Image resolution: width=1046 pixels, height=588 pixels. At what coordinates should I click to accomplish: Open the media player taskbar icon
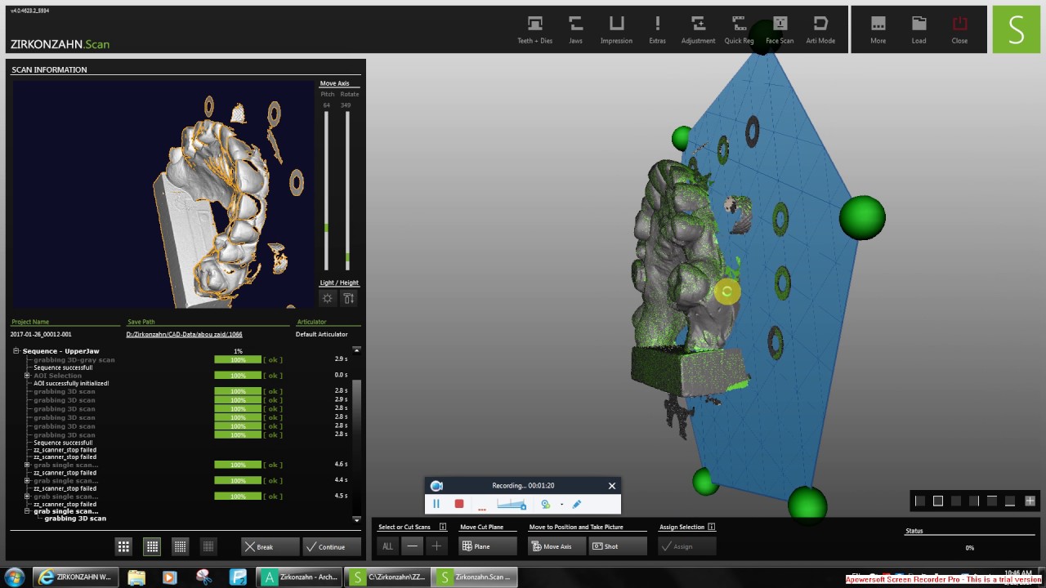tap(169, 577)
